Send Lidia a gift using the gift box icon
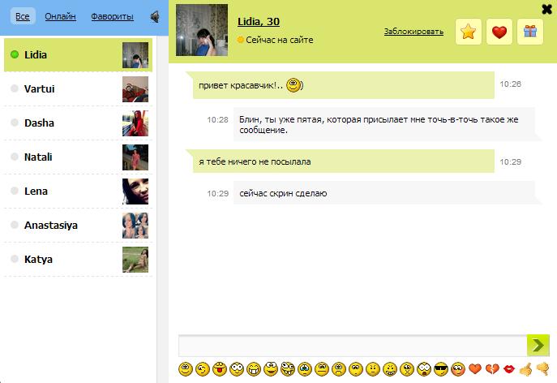The height and width of the screenshot is (383, 557). pyautogui.click(x=530, y=32)
